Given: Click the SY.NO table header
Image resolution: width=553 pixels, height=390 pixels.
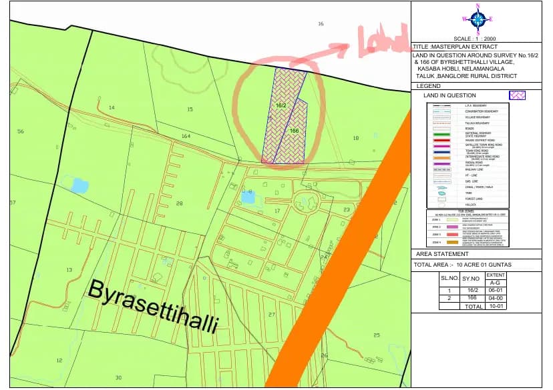Looking at the screenshot, I should pos(471,279).
